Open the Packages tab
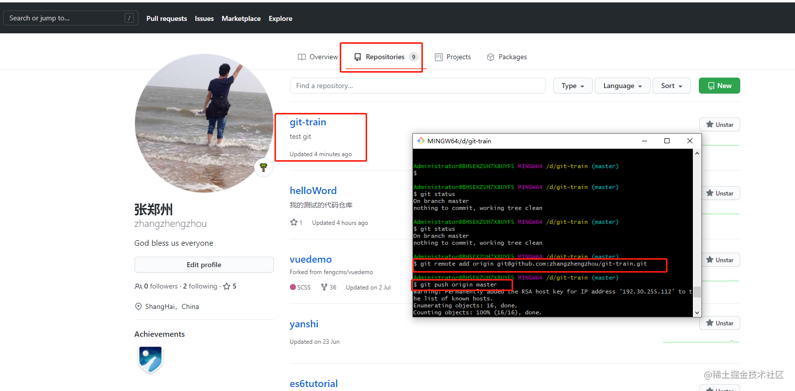 click(507, 57)
